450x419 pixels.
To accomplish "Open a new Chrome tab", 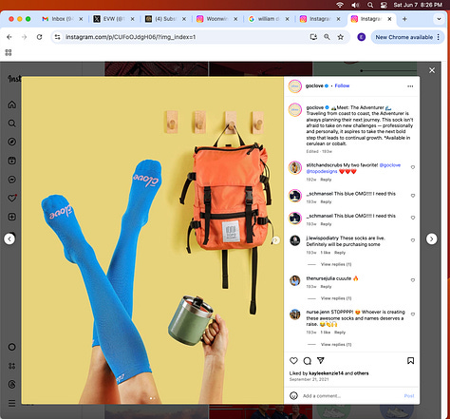I will click(404, 19).
